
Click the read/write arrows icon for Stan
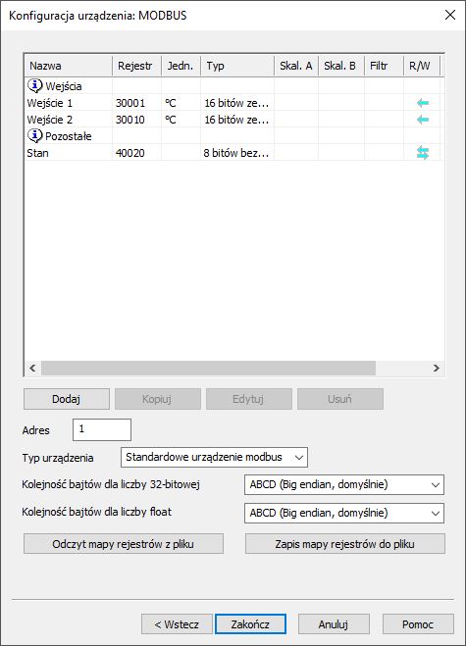[422, 153]
